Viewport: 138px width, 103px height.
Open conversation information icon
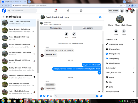pos(100,17)
